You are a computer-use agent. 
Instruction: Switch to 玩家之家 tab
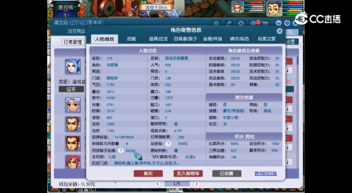[x=267, y=39]
